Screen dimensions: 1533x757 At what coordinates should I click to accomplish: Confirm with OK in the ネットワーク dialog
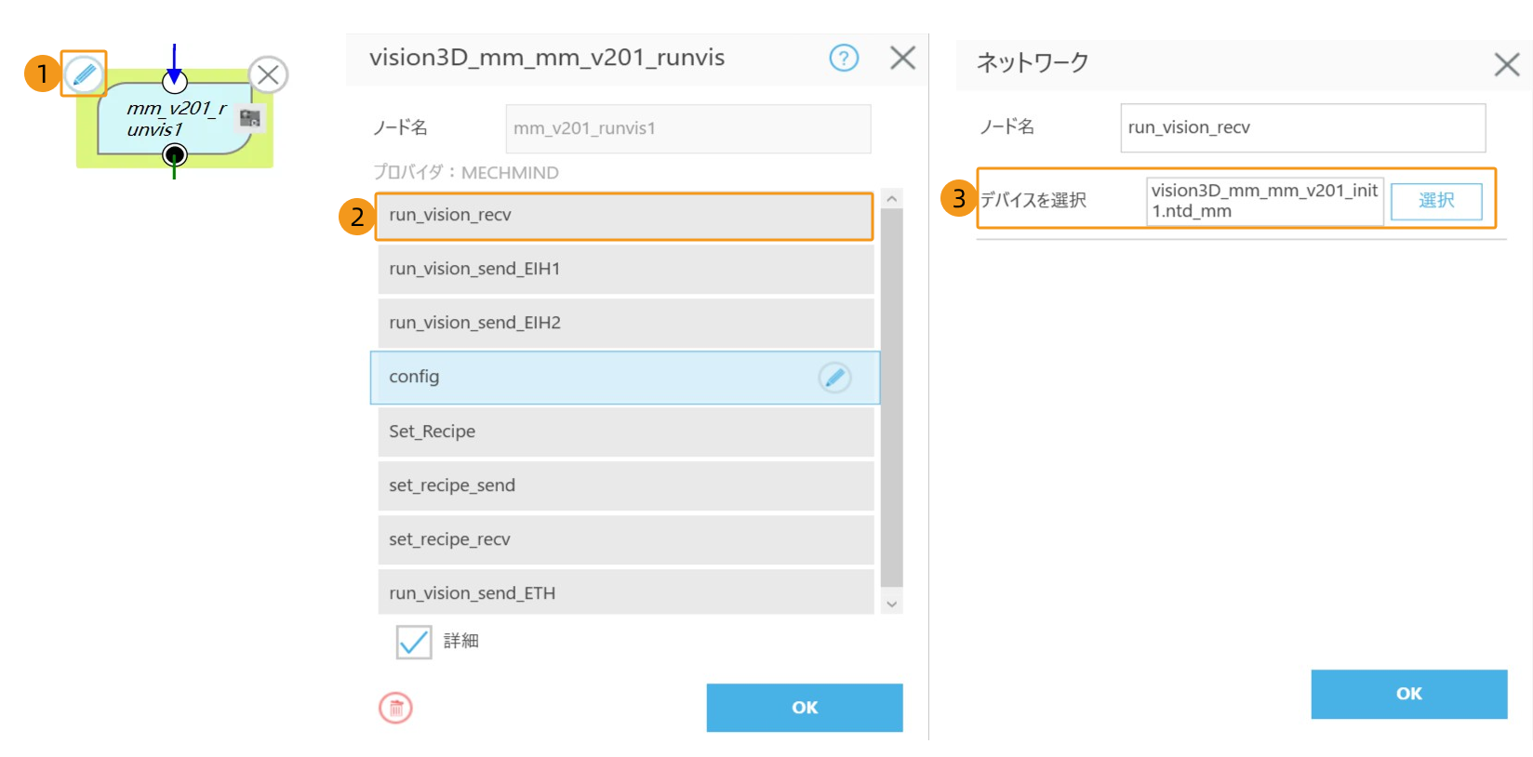1407,694
